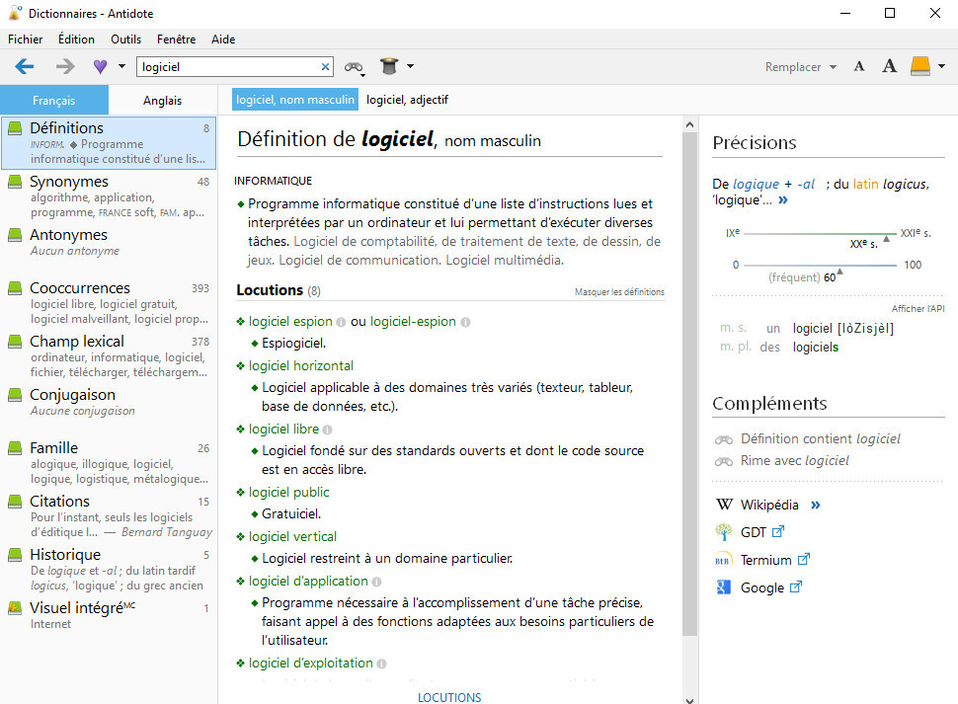Open the Antonymes dictionary
Screen dimensions: 958x704
(109, 242)
